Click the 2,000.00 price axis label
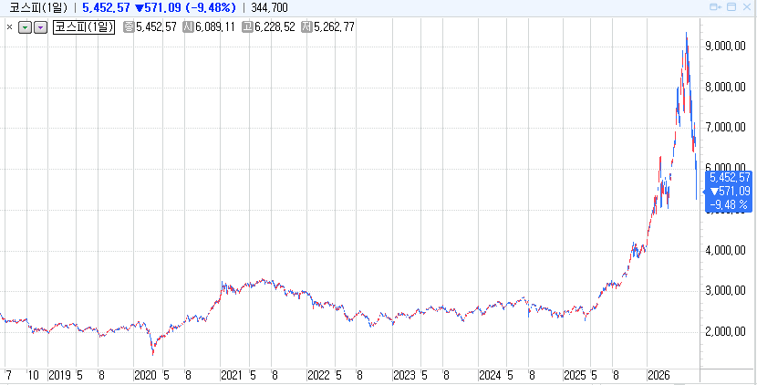 (727, 331)
